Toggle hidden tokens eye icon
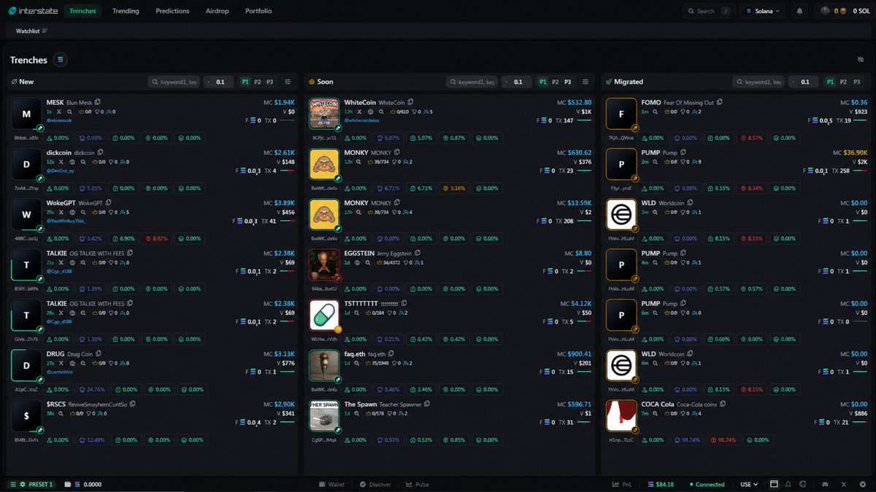Screen dimensions: 876x492 point(860,60)
